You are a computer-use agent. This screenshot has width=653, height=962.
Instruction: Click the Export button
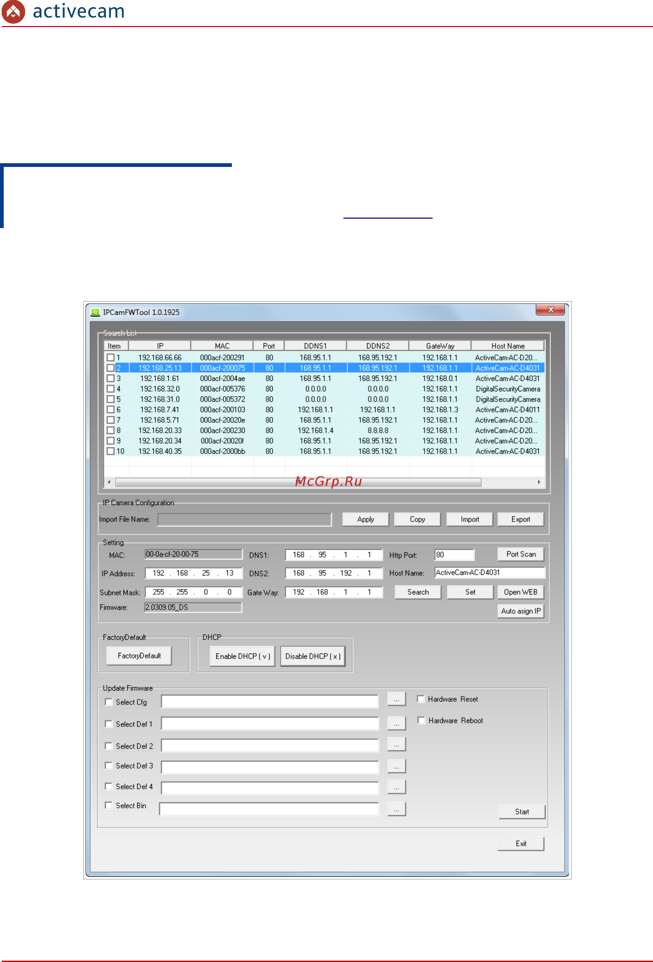pos(521,519)
